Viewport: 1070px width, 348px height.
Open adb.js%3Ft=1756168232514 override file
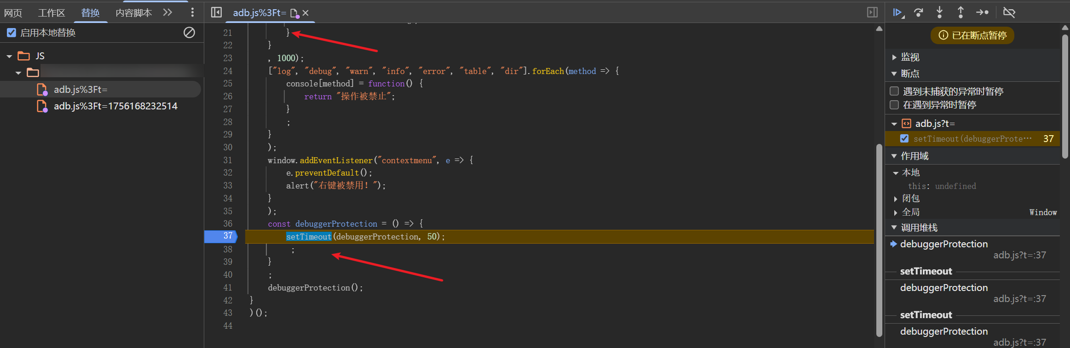115,106
